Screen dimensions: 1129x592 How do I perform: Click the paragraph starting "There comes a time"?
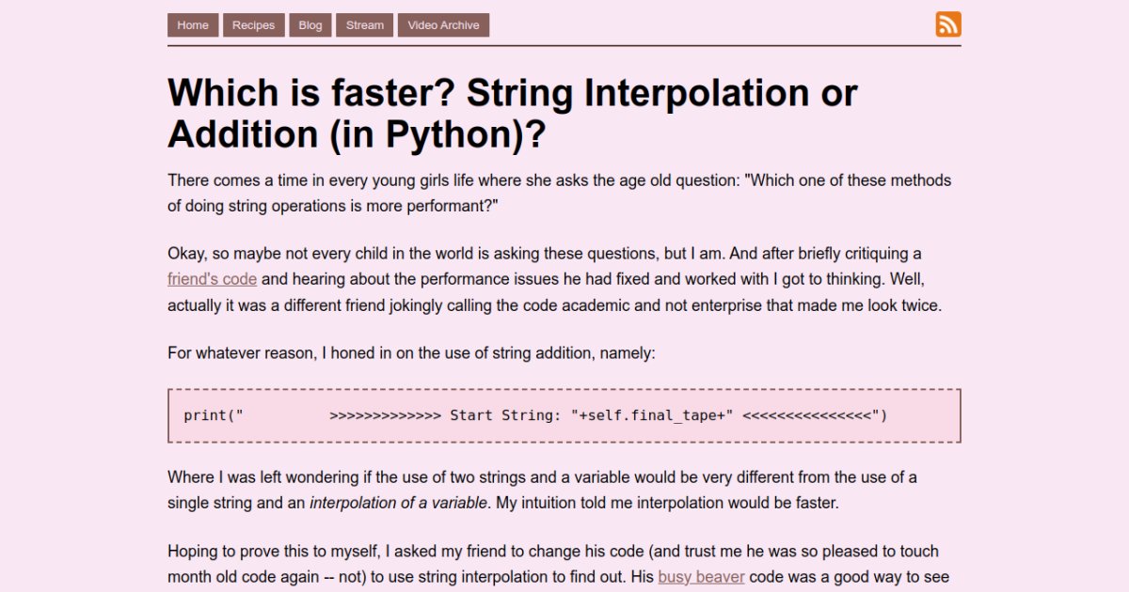pyautogui.click(x=559, y=193)
